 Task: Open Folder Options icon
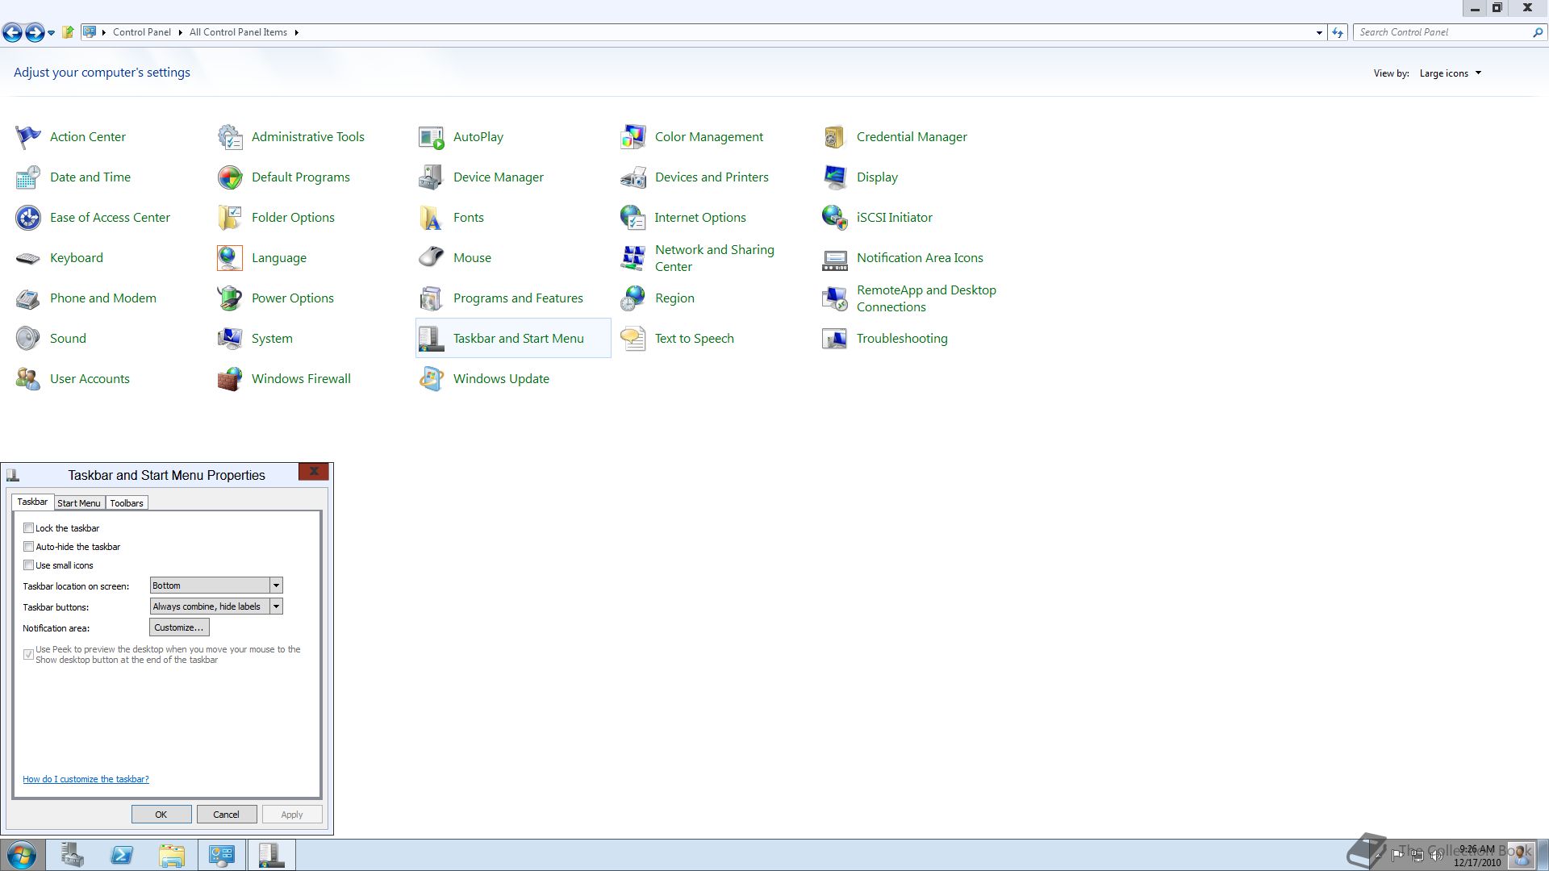(x=230, y=218)
